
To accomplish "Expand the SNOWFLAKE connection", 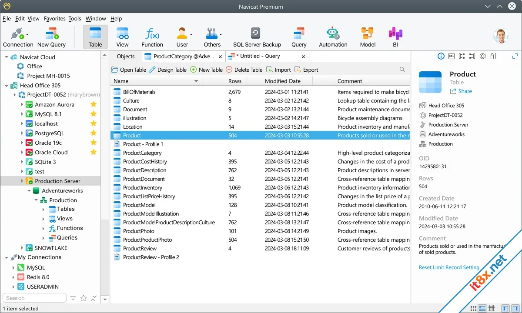I will tap(22, 248).
